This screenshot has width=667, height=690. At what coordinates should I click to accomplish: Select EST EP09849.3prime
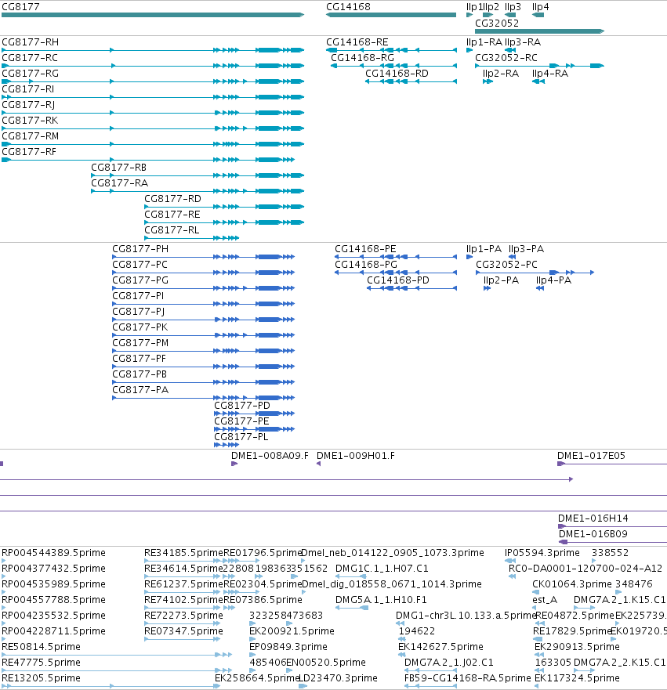pyautogui.click(x=288, y=647)
